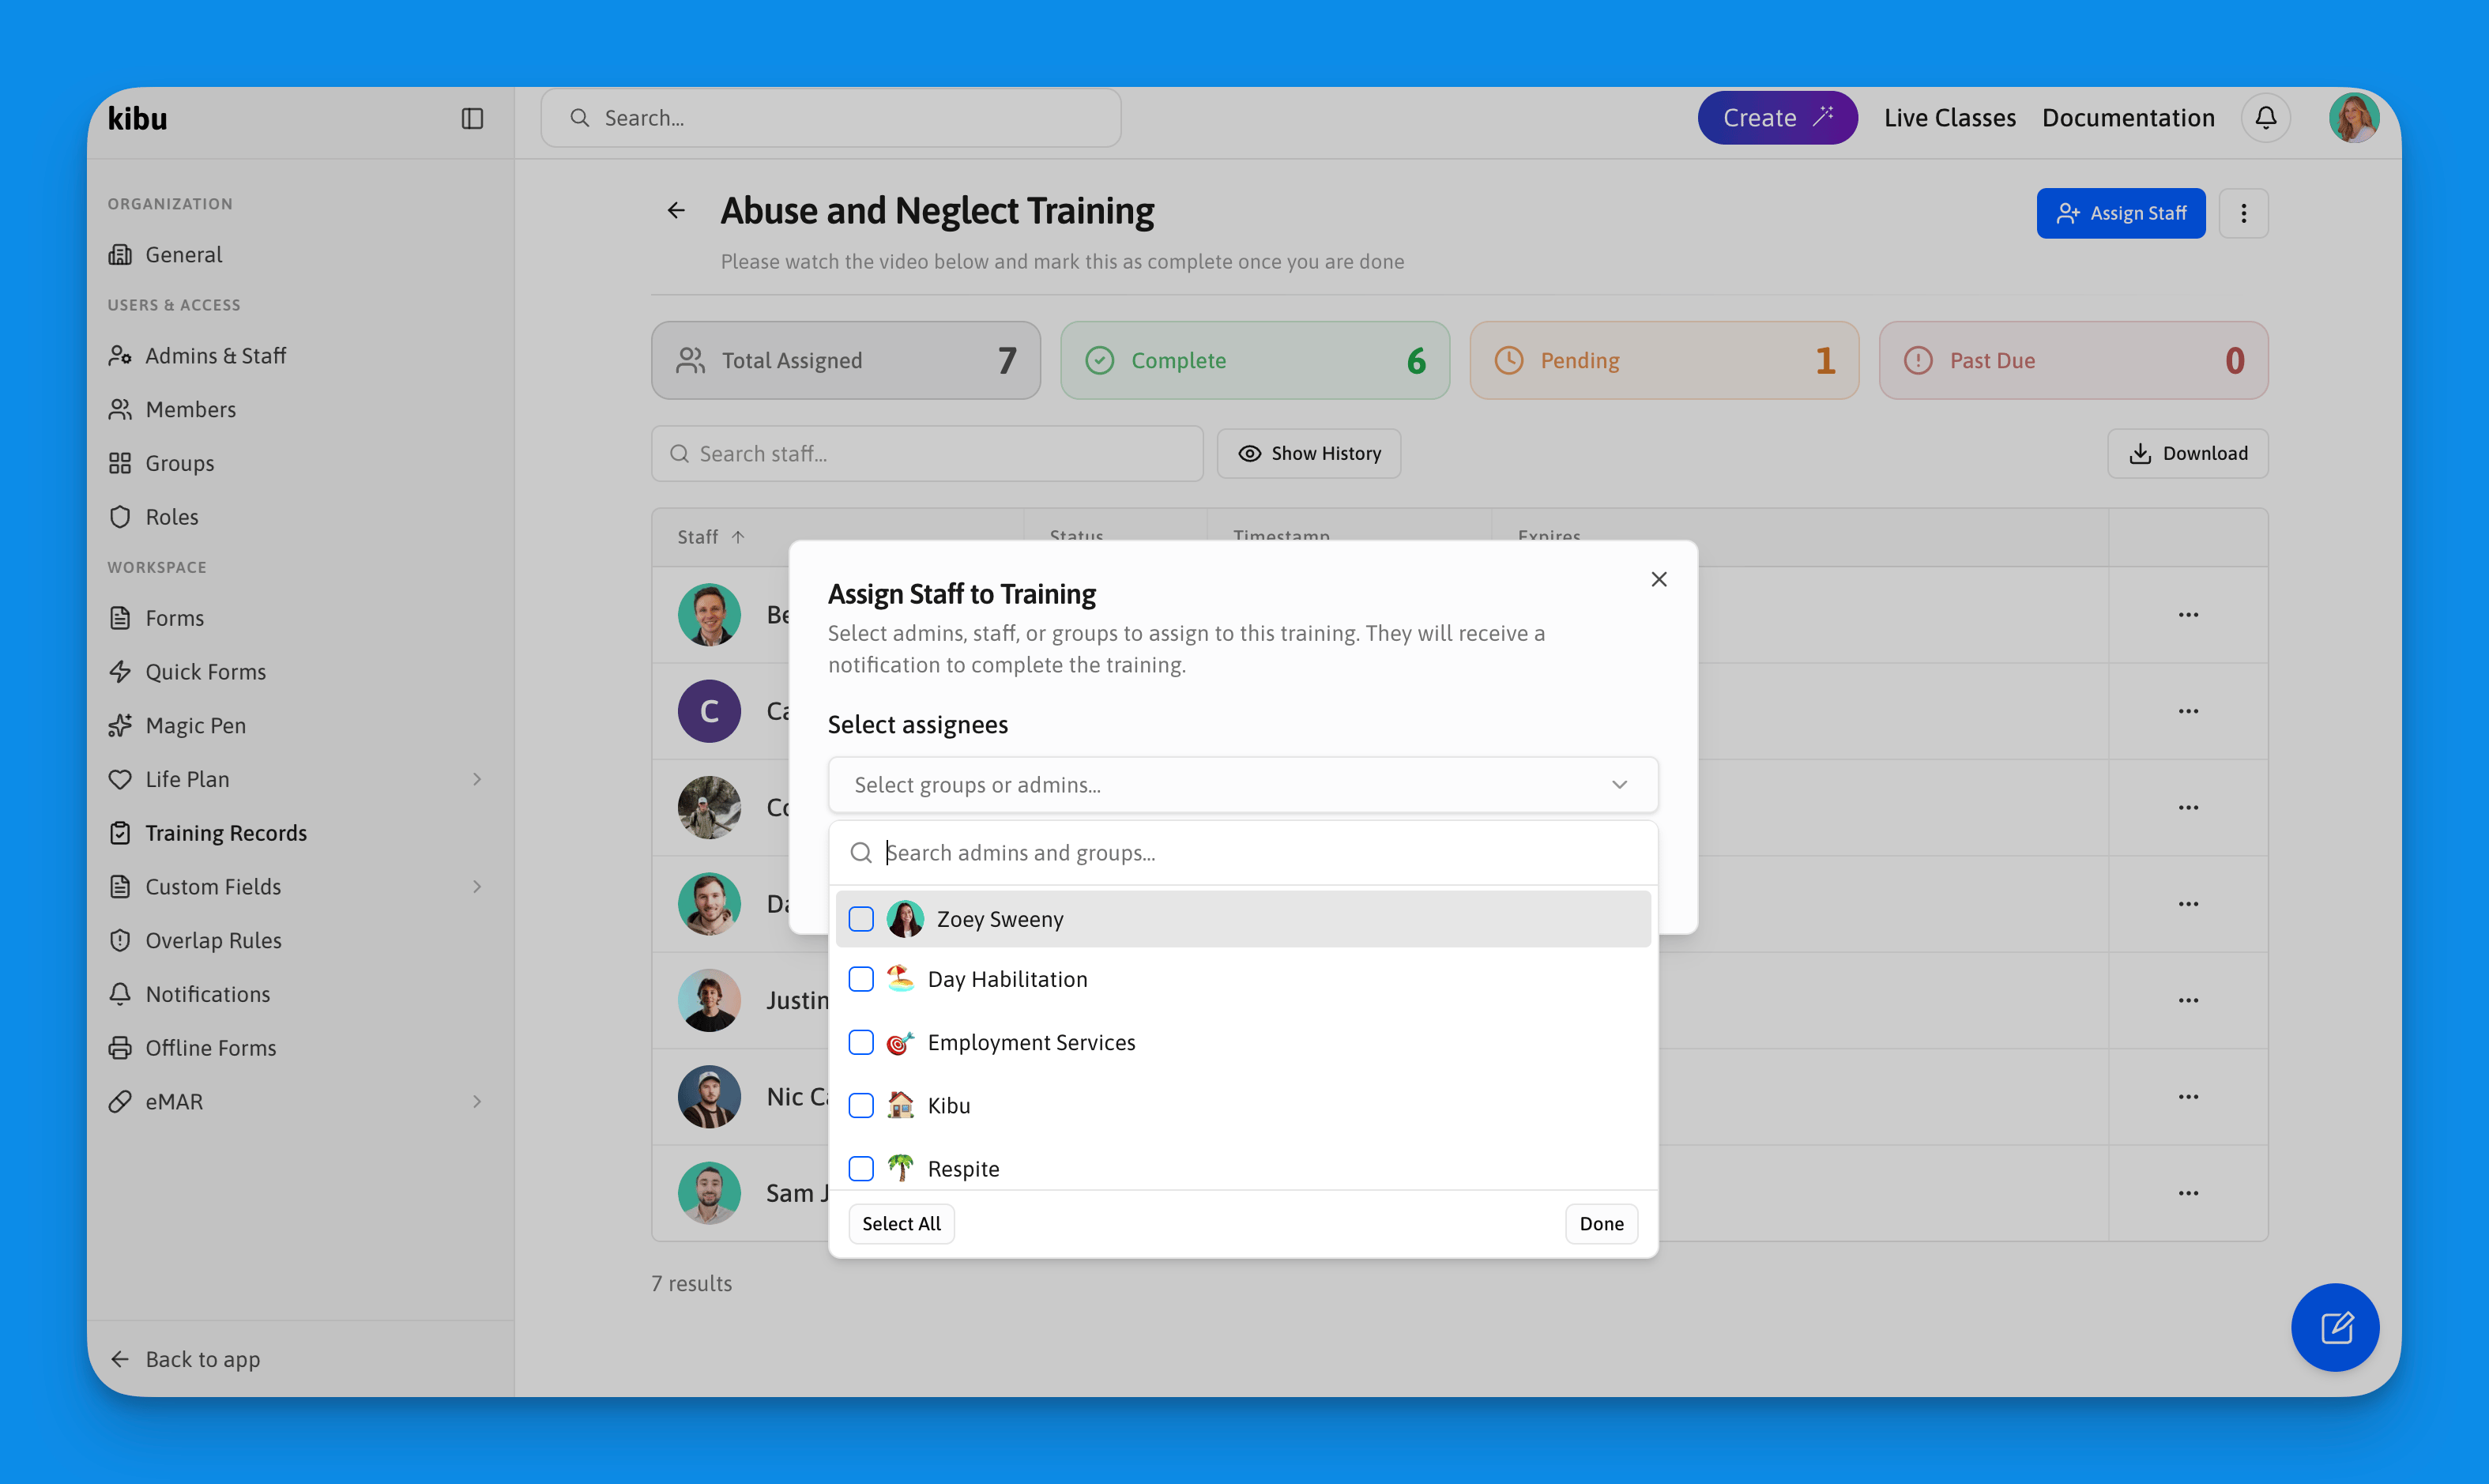Viewport: 2489px width, 1484px height.
Task: Toggle Show History view
Action: pos(1308,453)
